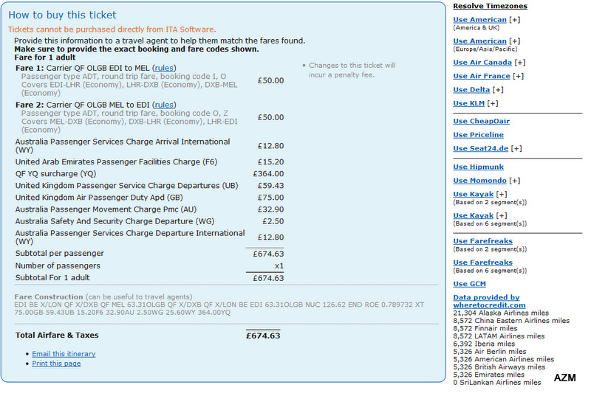Expand [+] beside Use KLM

[x=493, y=103]
